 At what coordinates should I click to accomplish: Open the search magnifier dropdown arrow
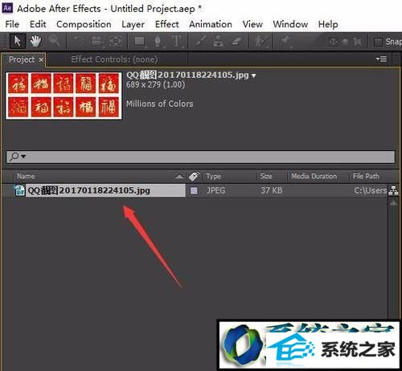23,157
